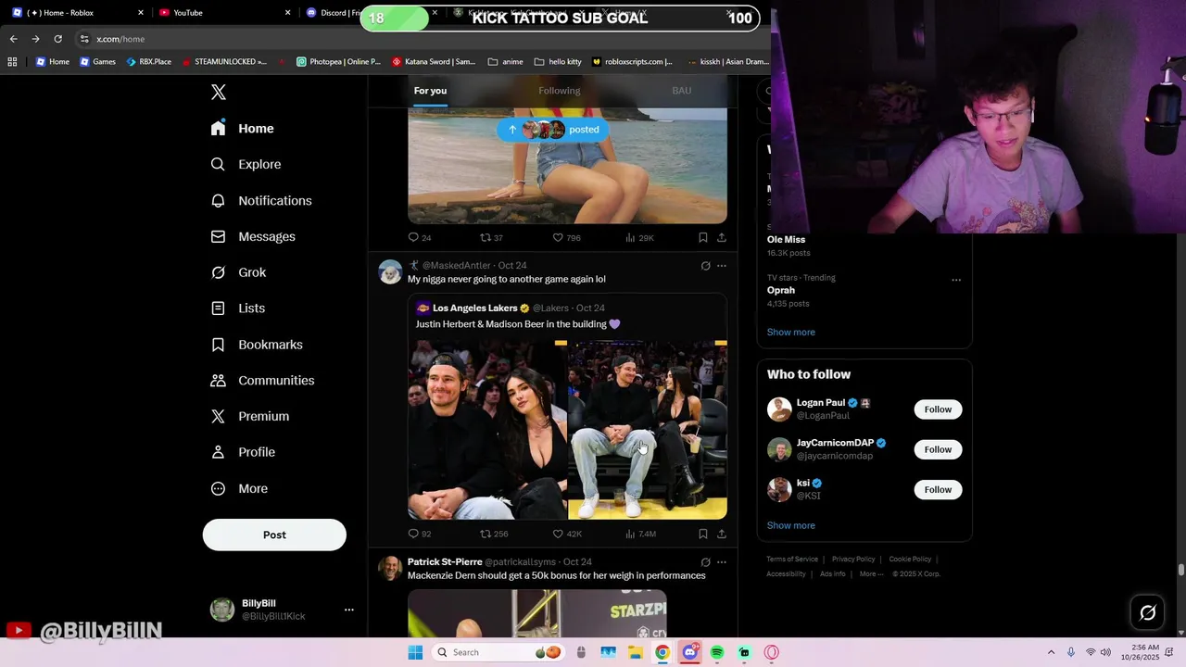Switch to the Following tab

tap(560, 91)
